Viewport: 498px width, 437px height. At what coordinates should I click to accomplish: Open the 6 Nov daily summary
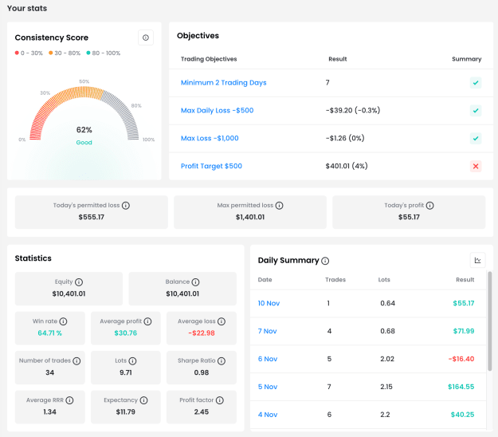pos(268,359)
